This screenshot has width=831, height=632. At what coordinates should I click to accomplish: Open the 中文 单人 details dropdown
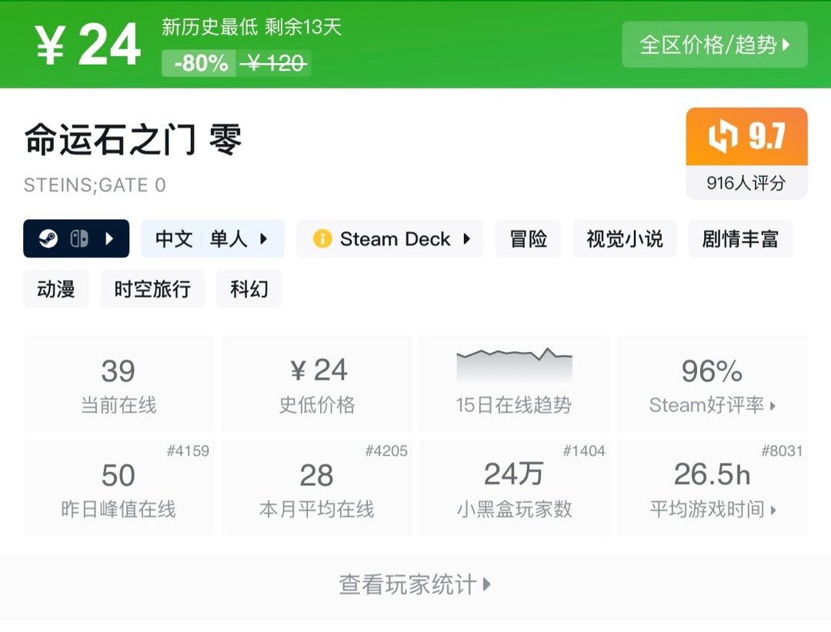tap(212, 239)
